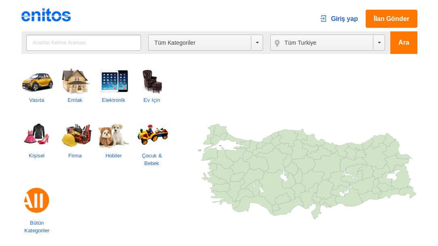This screenshot has height=246, width=438.
Task: Click the yellow car Vasıta icon
Action: click(37, 81)
